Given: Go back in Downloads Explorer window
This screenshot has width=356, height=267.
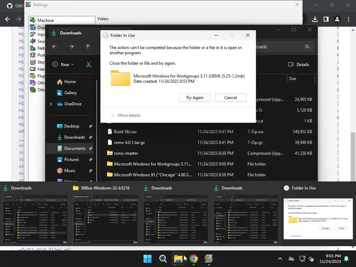Looking at the screenshot, I should click(x=55, y=47).
